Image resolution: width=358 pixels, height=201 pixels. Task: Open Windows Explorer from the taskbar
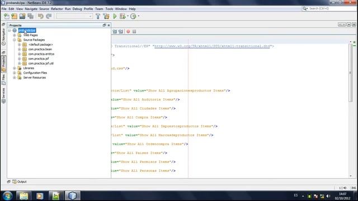click(23, 196)
